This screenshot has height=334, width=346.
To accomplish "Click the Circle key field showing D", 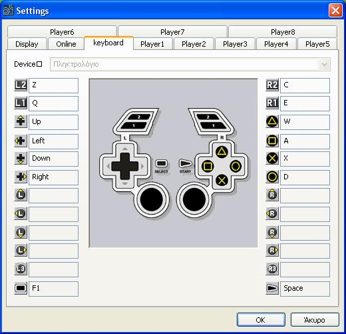I will [x=305, y=177].
